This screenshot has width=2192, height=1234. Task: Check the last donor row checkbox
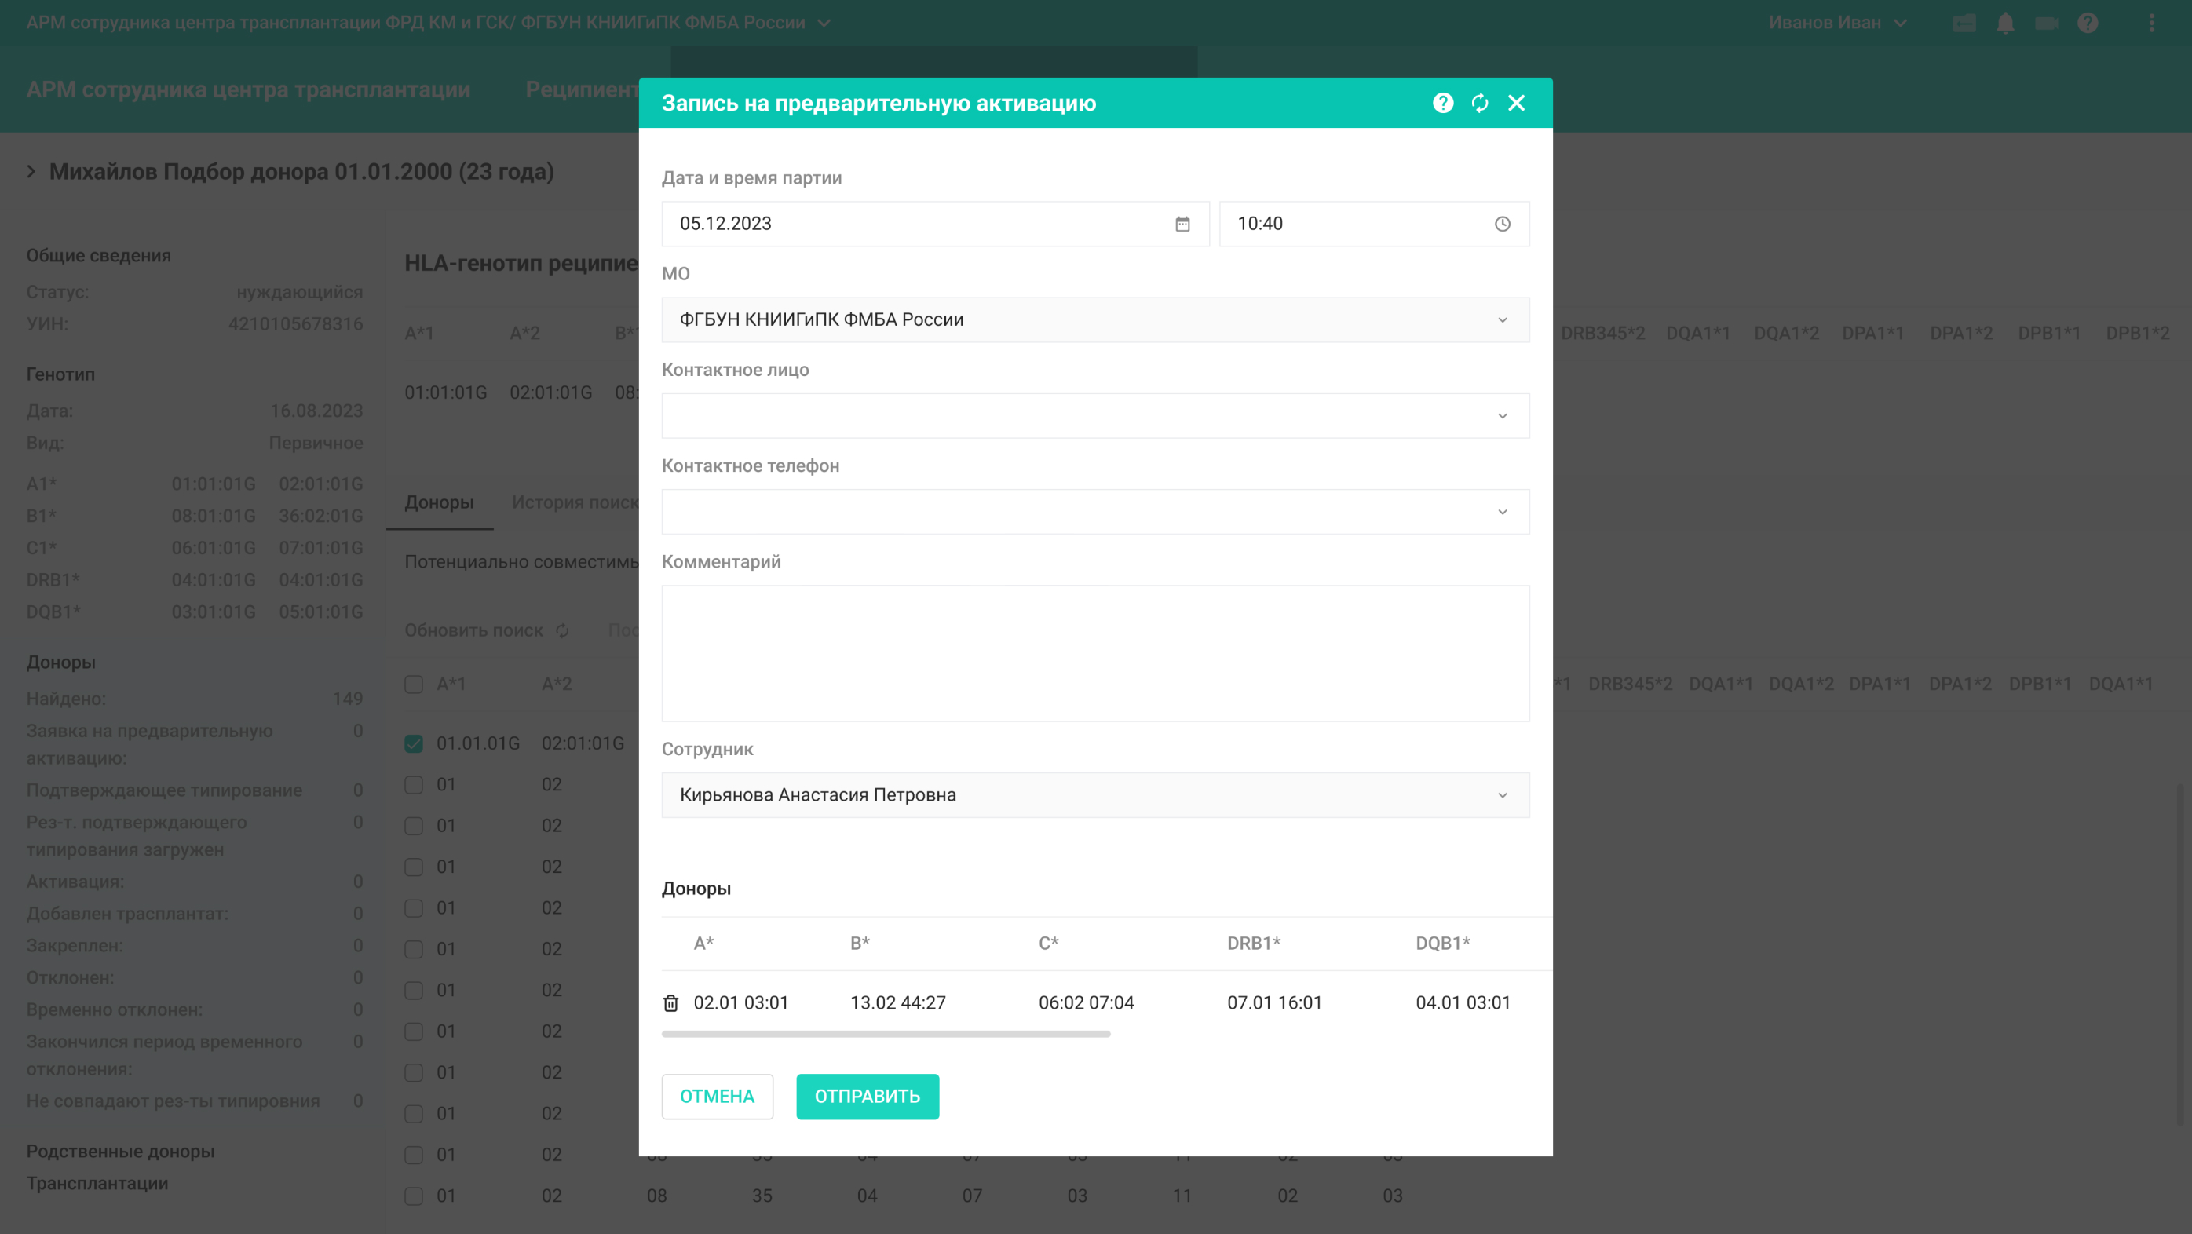(414, 1196)
